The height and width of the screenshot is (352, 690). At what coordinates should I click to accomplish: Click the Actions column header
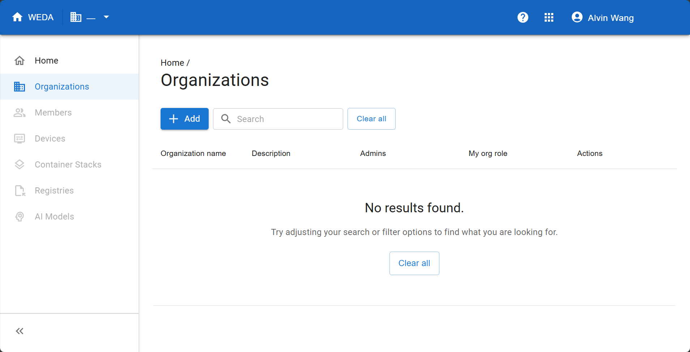click(x=590, y=153)
